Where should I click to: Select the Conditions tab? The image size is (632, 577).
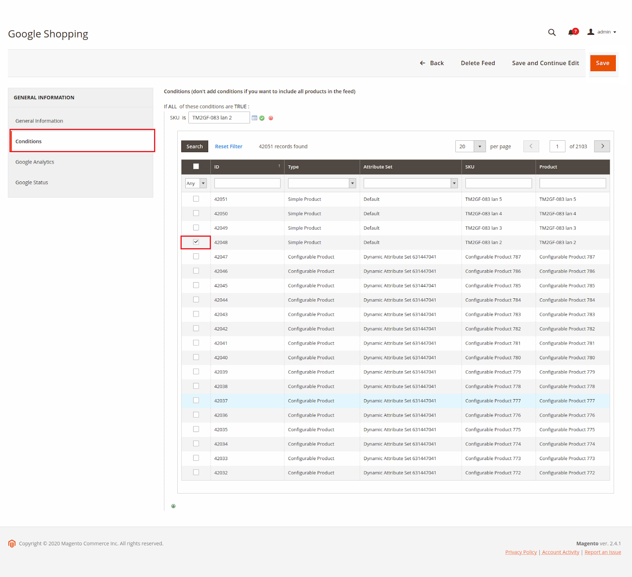(x=83, y=141)
